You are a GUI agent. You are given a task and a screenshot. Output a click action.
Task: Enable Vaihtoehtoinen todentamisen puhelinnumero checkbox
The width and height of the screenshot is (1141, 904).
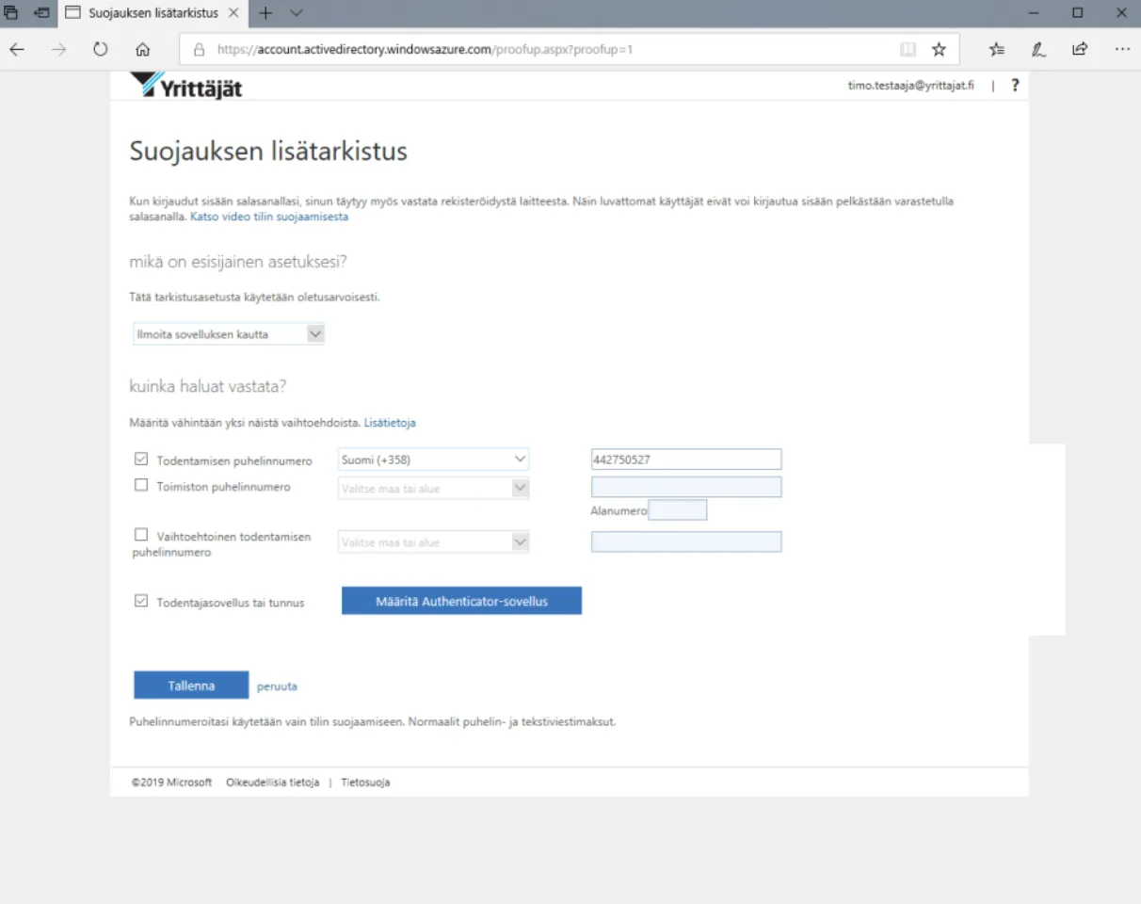141,535
